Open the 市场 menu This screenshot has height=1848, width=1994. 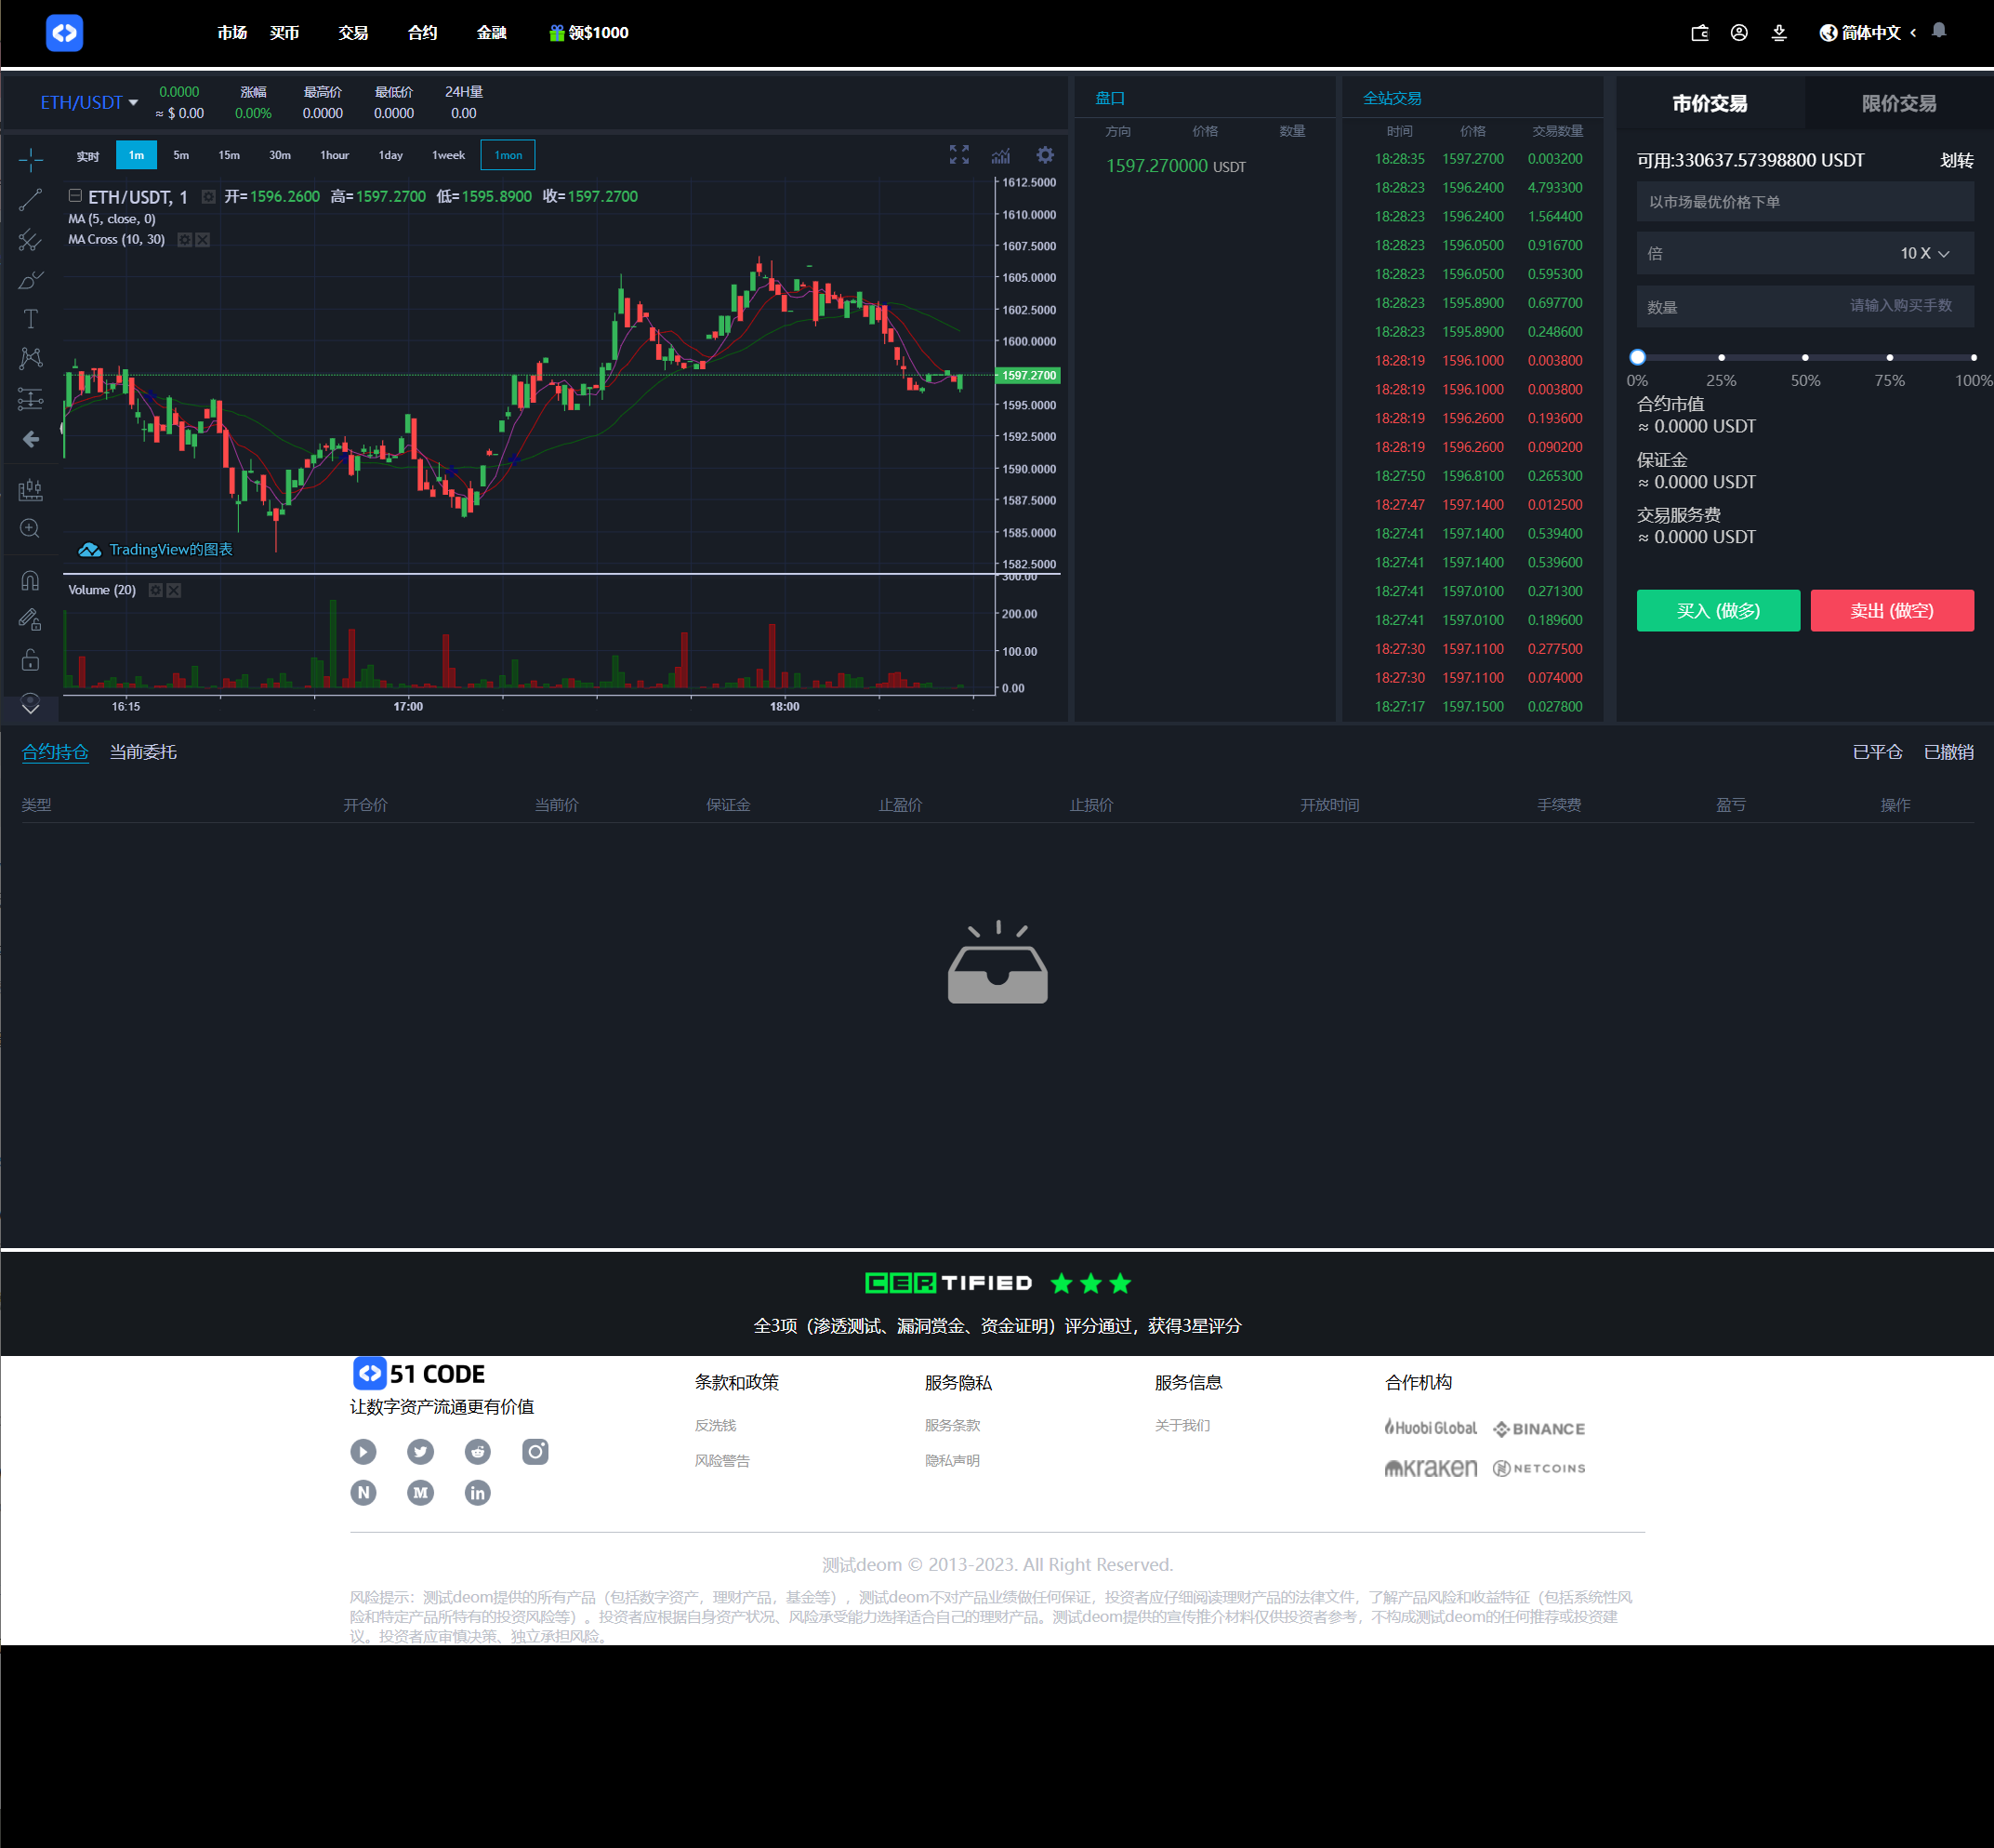(231, 32)
